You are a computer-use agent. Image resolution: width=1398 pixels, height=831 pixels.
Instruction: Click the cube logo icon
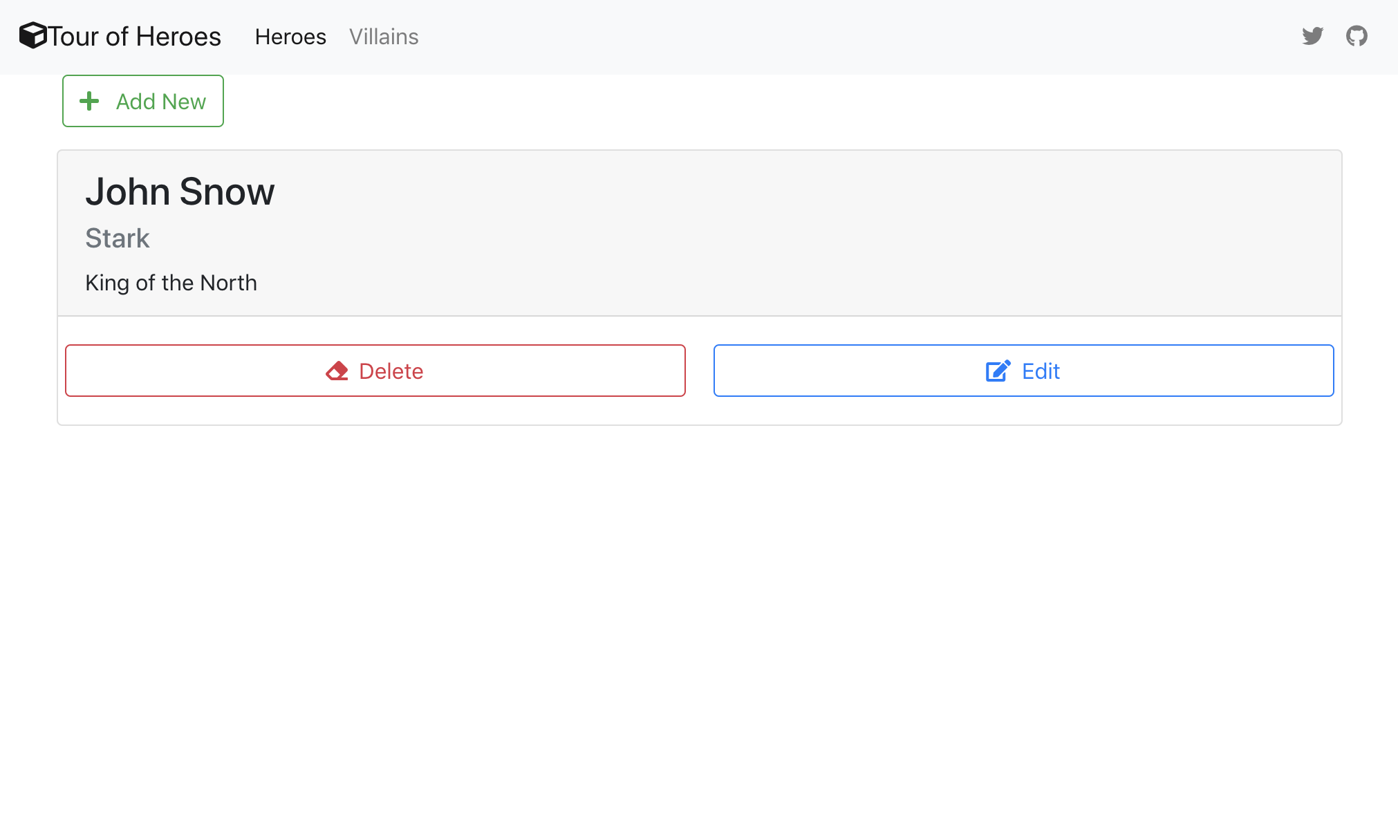(x=32, y=36)
